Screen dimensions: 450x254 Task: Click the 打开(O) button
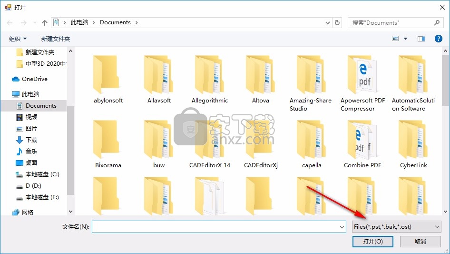pos(373,241)
